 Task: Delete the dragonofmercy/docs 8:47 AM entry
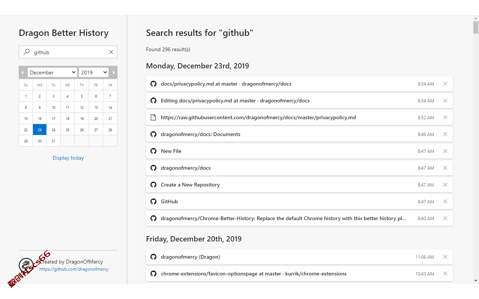coord(445,168)
